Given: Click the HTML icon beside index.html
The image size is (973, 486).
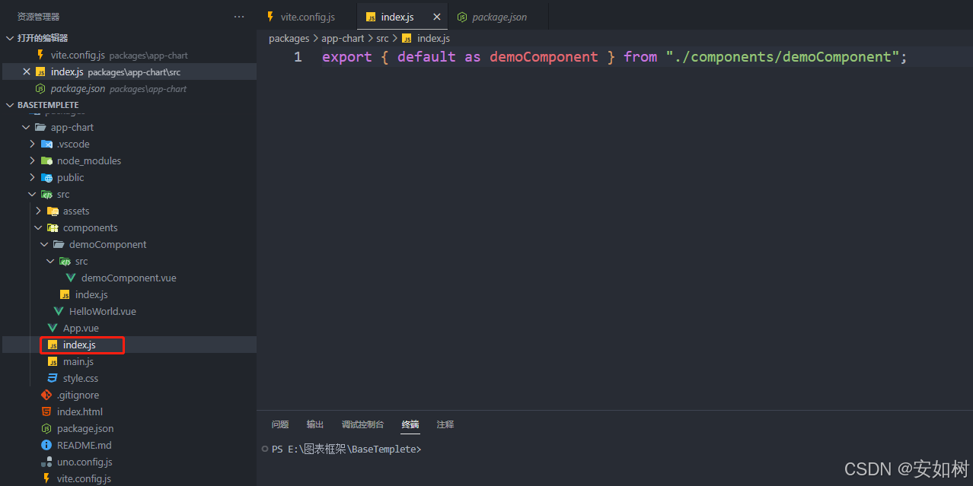Looking at the screenshot, I should pyautogui.click(x=45, y=411).
